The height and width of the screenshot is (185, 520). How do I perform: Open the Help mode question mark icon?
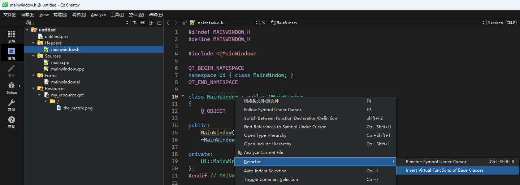click(x=12, y=122)
